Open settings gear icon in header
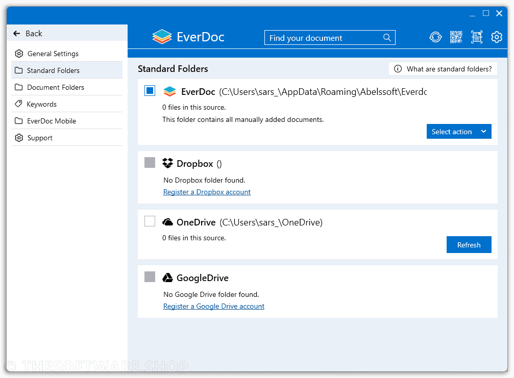Viewport: 514px width, 378px height. 497,37
